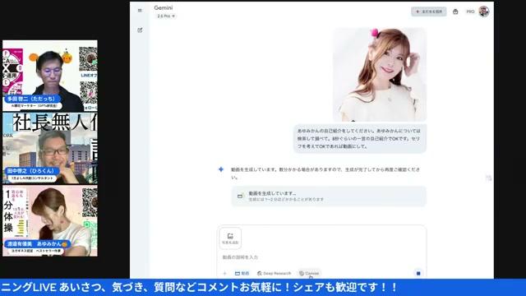Image resolution: width=526 pixels, height=296 pixels.
Task: Click the name label 'ただっち' on top tile
Action: pyautogui.click(x=33, y=99)
